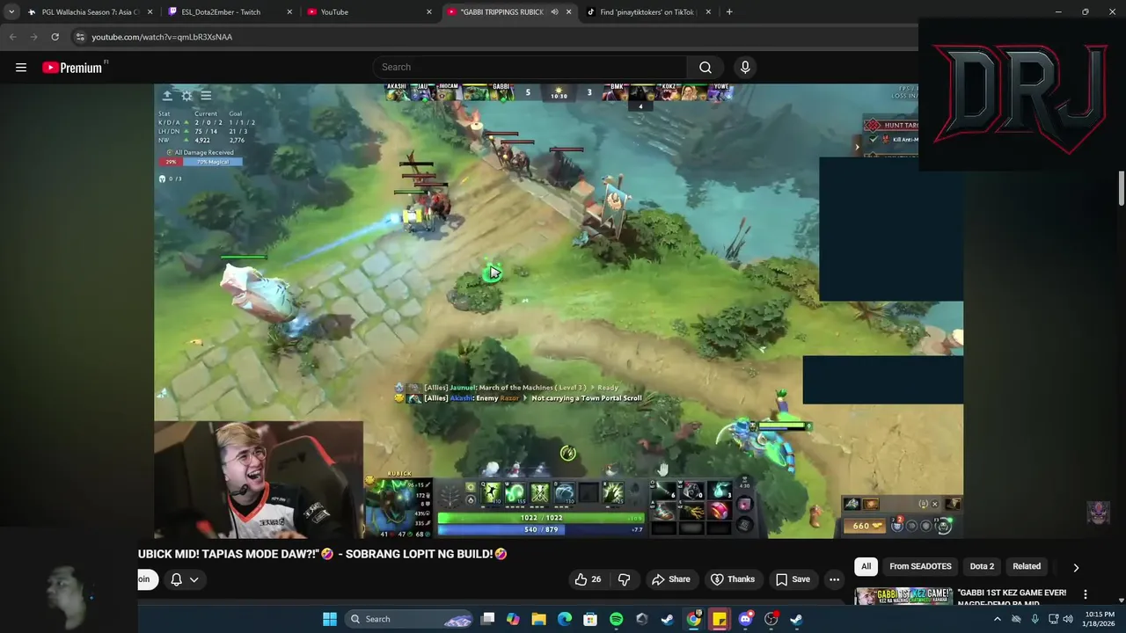This screenshot has width=1126, height=633.
Task: Open options for GABBI 1ST KEZ video
Action: pos(1085,594)
